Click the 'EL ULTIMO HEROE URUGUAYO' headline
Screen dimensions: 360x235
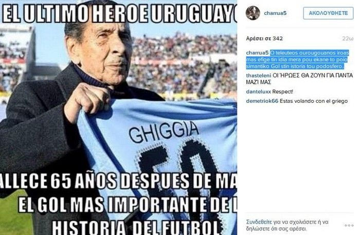click(x=119, y=14)
